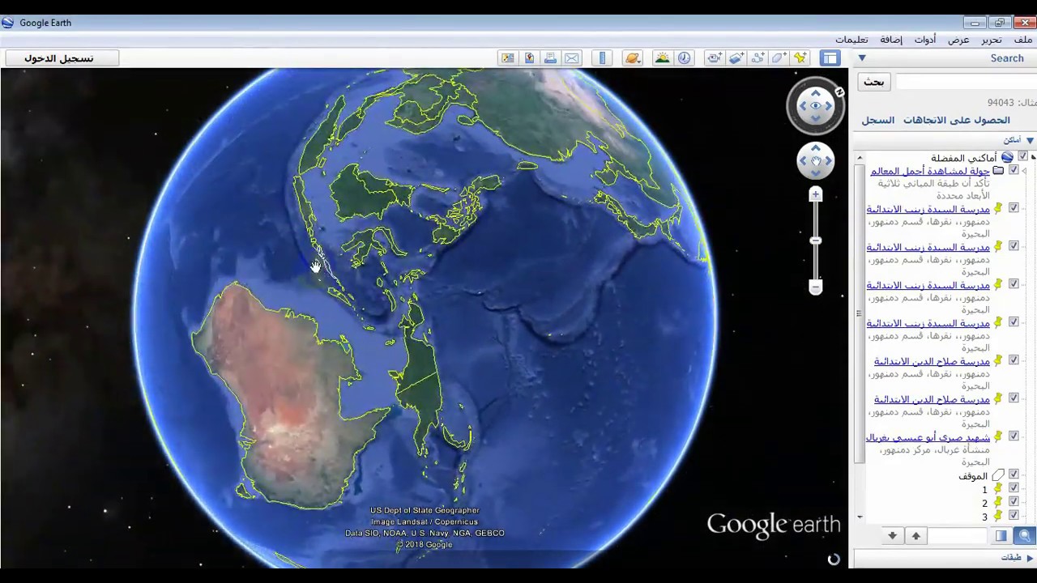This screenshot has width=1037, height=583.
Task: Open the ملف menu
Action: 1023,40
